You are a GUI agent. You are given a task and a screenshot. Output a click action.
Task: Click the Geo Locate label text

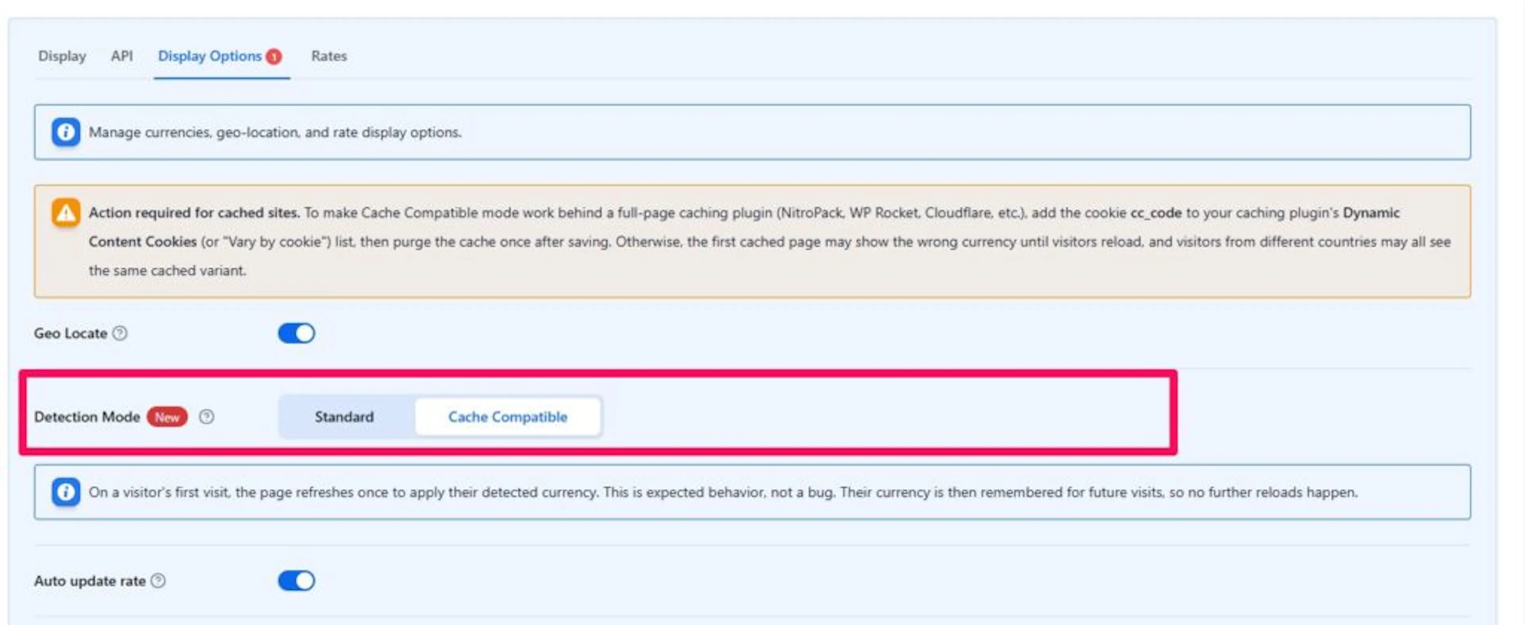pos(70,333)
